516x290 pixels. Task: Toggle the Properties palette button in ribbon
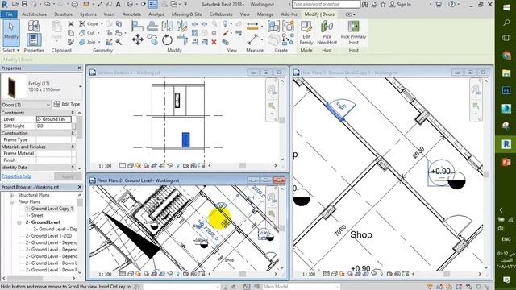click(x=34, y=39)
